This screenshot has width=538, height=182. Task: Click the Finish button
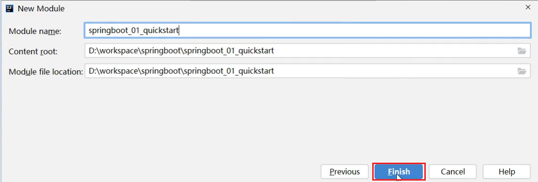[x=399, y=172]
